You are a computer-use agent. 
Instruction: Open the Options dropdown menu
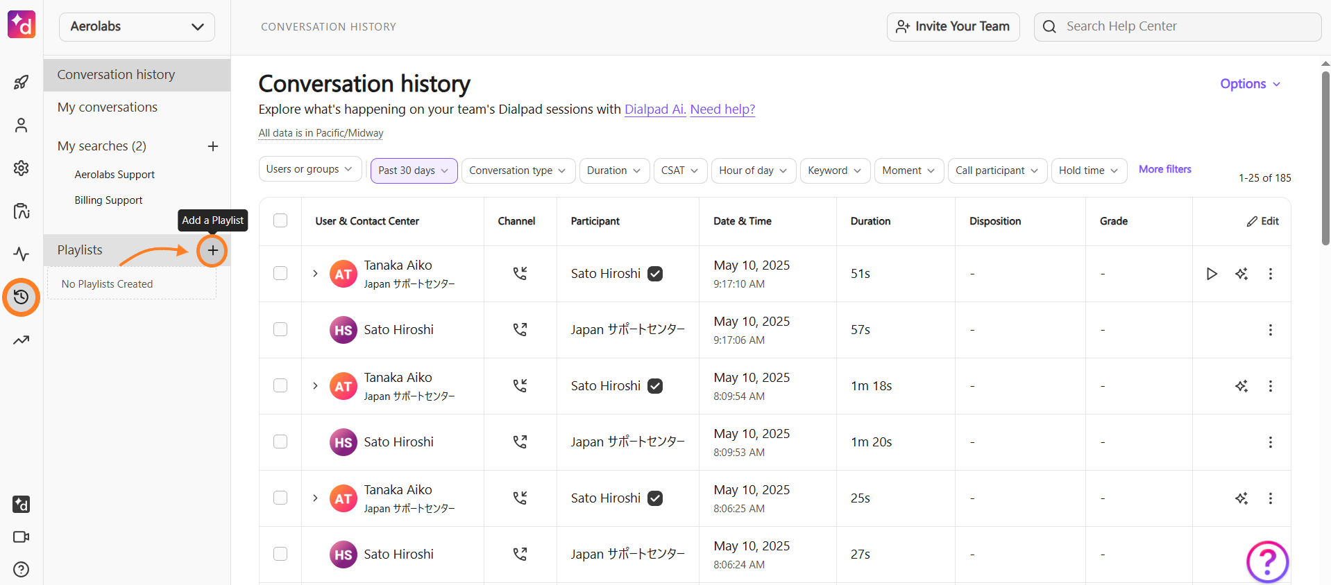point(1251,84)
